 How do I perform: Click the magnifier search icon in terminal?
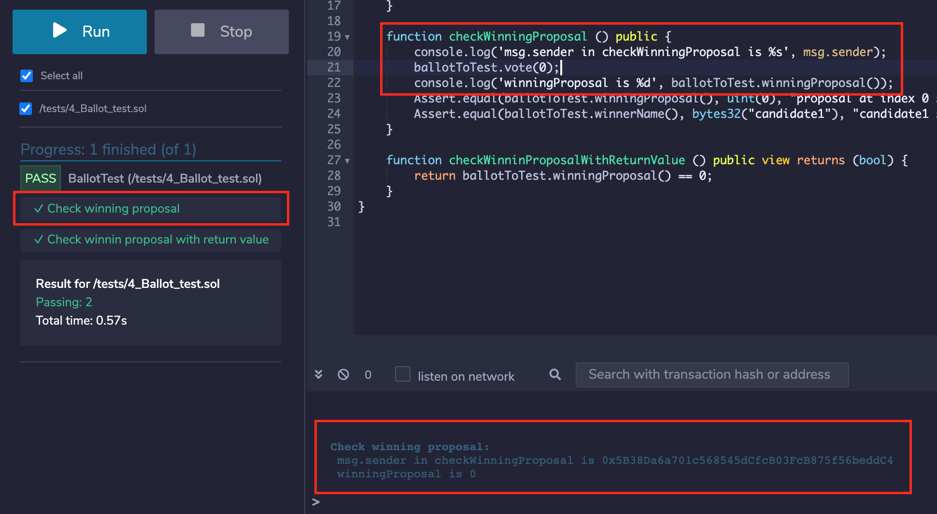555,374
